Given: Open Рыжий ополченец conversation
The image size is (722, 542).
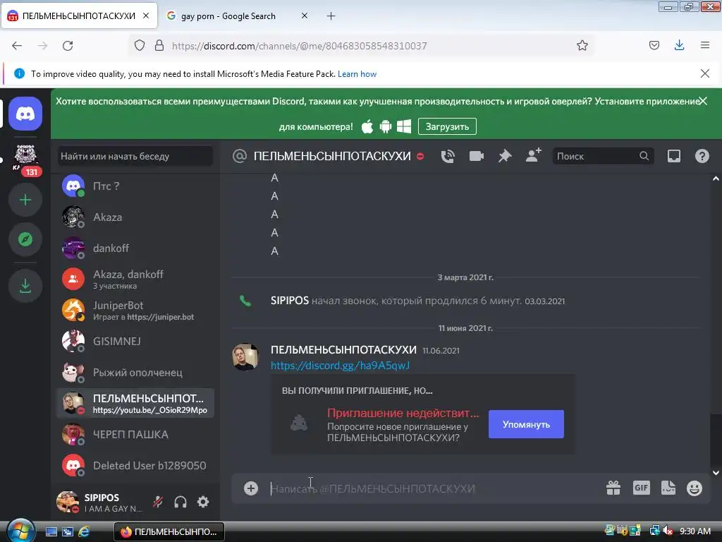Looking at the screenshot, I should tap(135, 372).
